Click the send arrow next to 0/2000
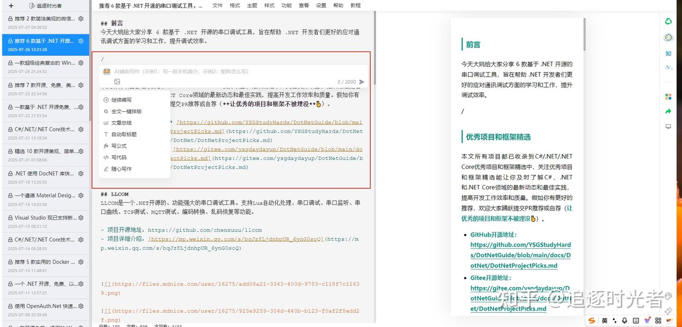This screenshot has height=327, width=682. pos(361,81)
